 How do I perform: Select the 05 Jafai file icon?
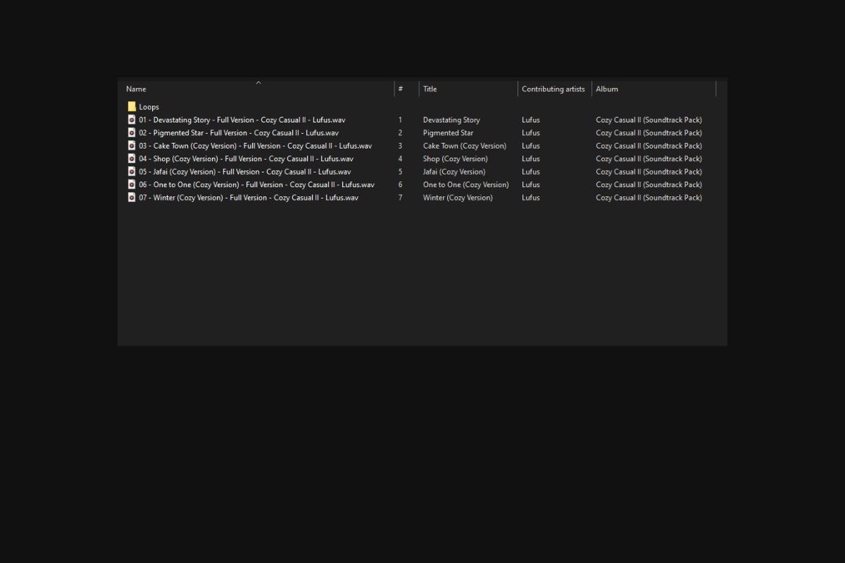pyautogui.click(x=132, y=172)
